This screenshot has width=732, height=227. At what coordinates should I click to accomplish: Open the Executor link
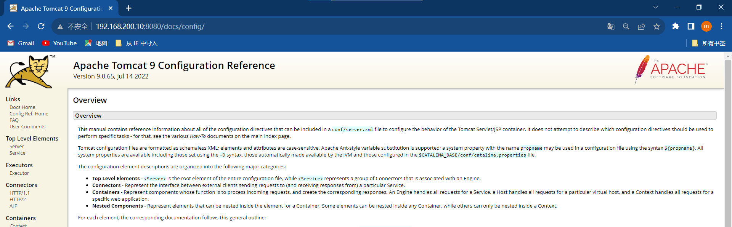(19, 173)
